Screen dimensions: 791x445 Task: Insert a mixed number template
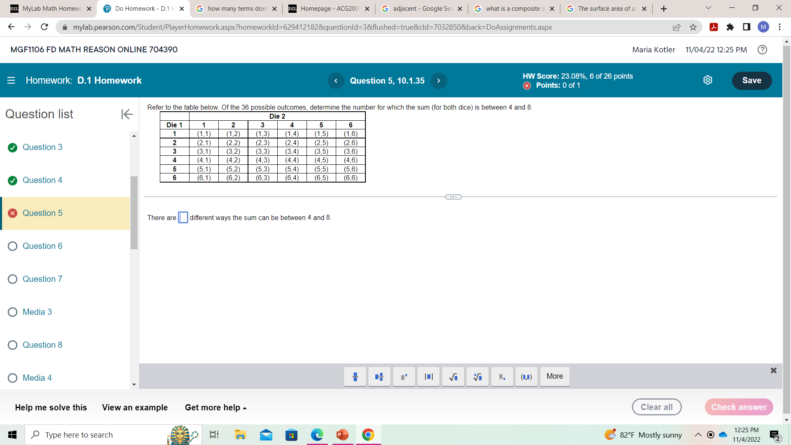click(x=379, y=377)
